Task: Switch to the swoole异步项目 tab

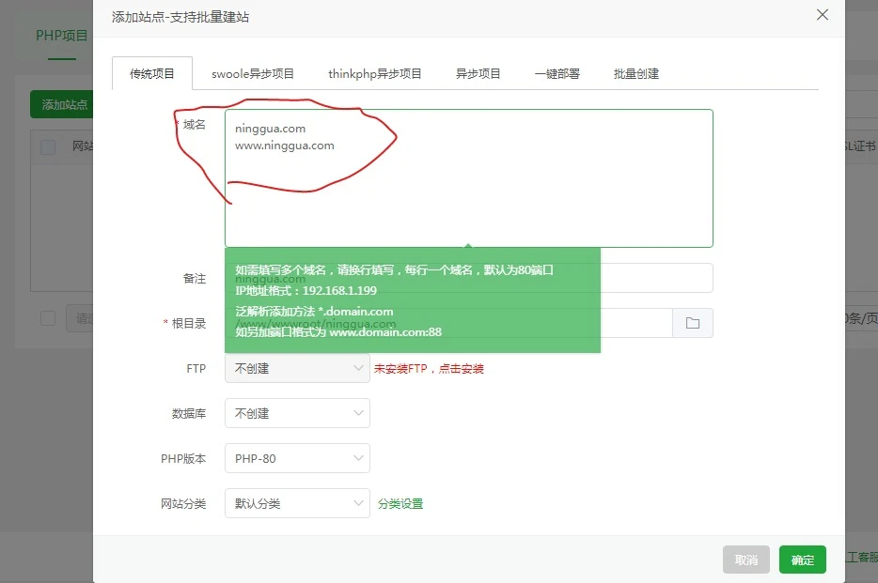Action: (253, 74)
